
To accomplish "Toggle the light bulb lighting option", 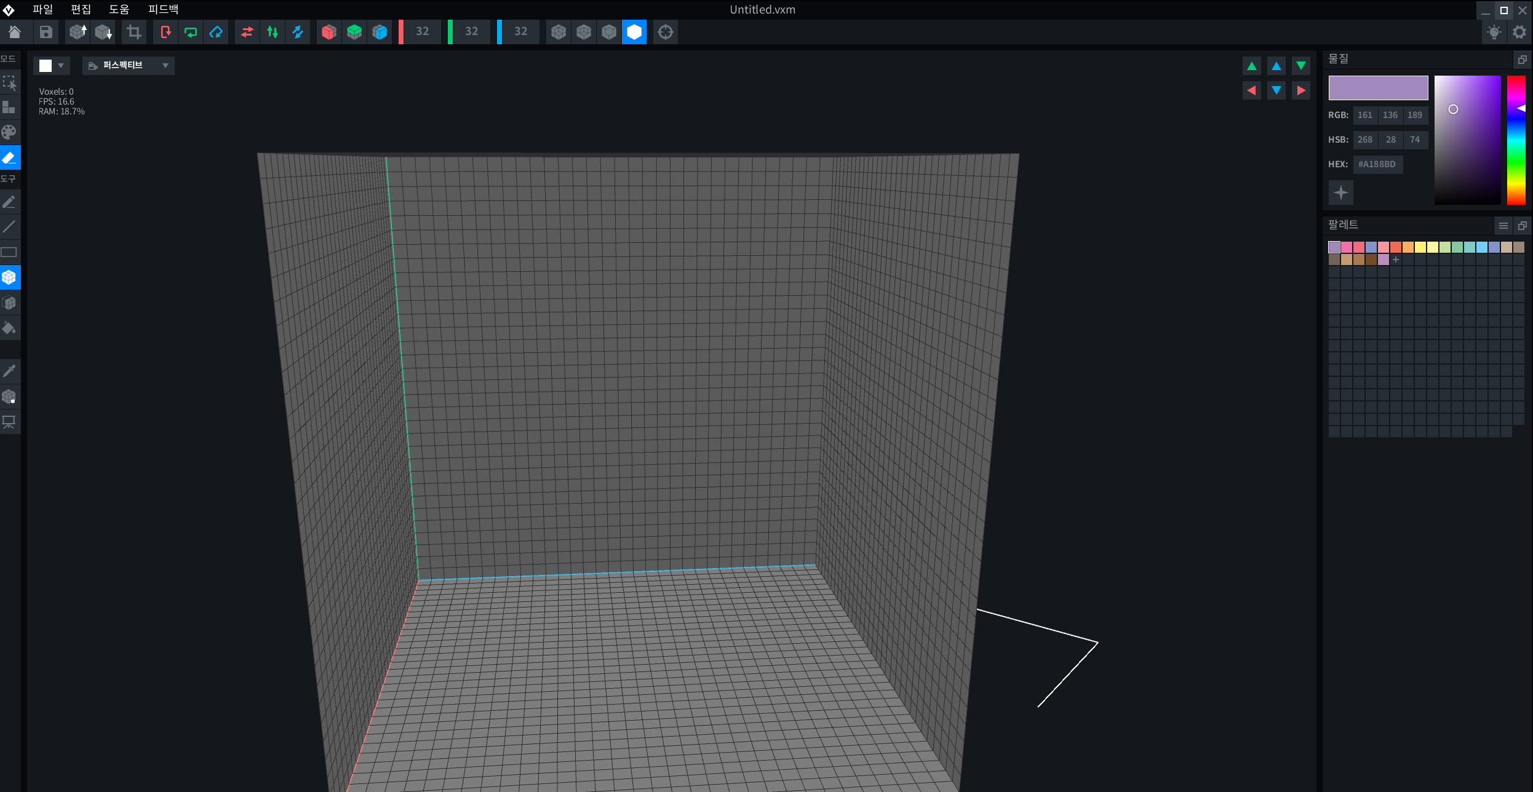I will [x=1494, y=32].
